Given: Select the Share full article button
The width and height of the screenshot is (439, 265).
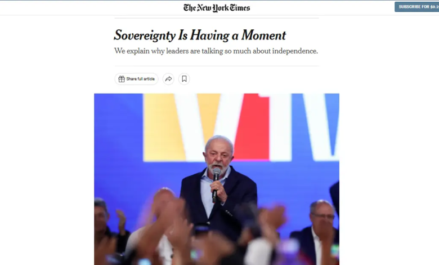Looking at the screenshot, I should pos(136,79).
